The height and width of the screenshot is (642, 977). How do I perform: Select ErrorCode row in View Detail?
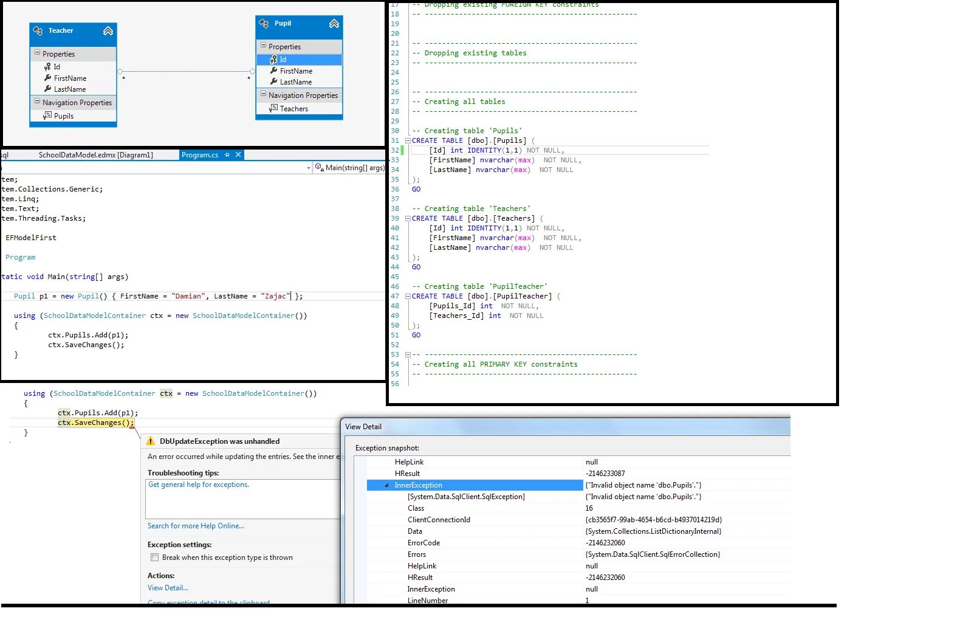(577, 543)
